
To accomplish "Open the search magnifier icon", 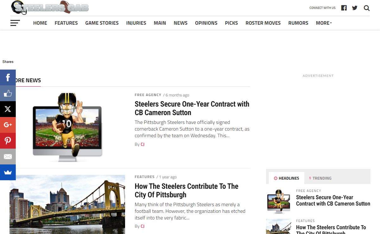I will click(367, 8).
